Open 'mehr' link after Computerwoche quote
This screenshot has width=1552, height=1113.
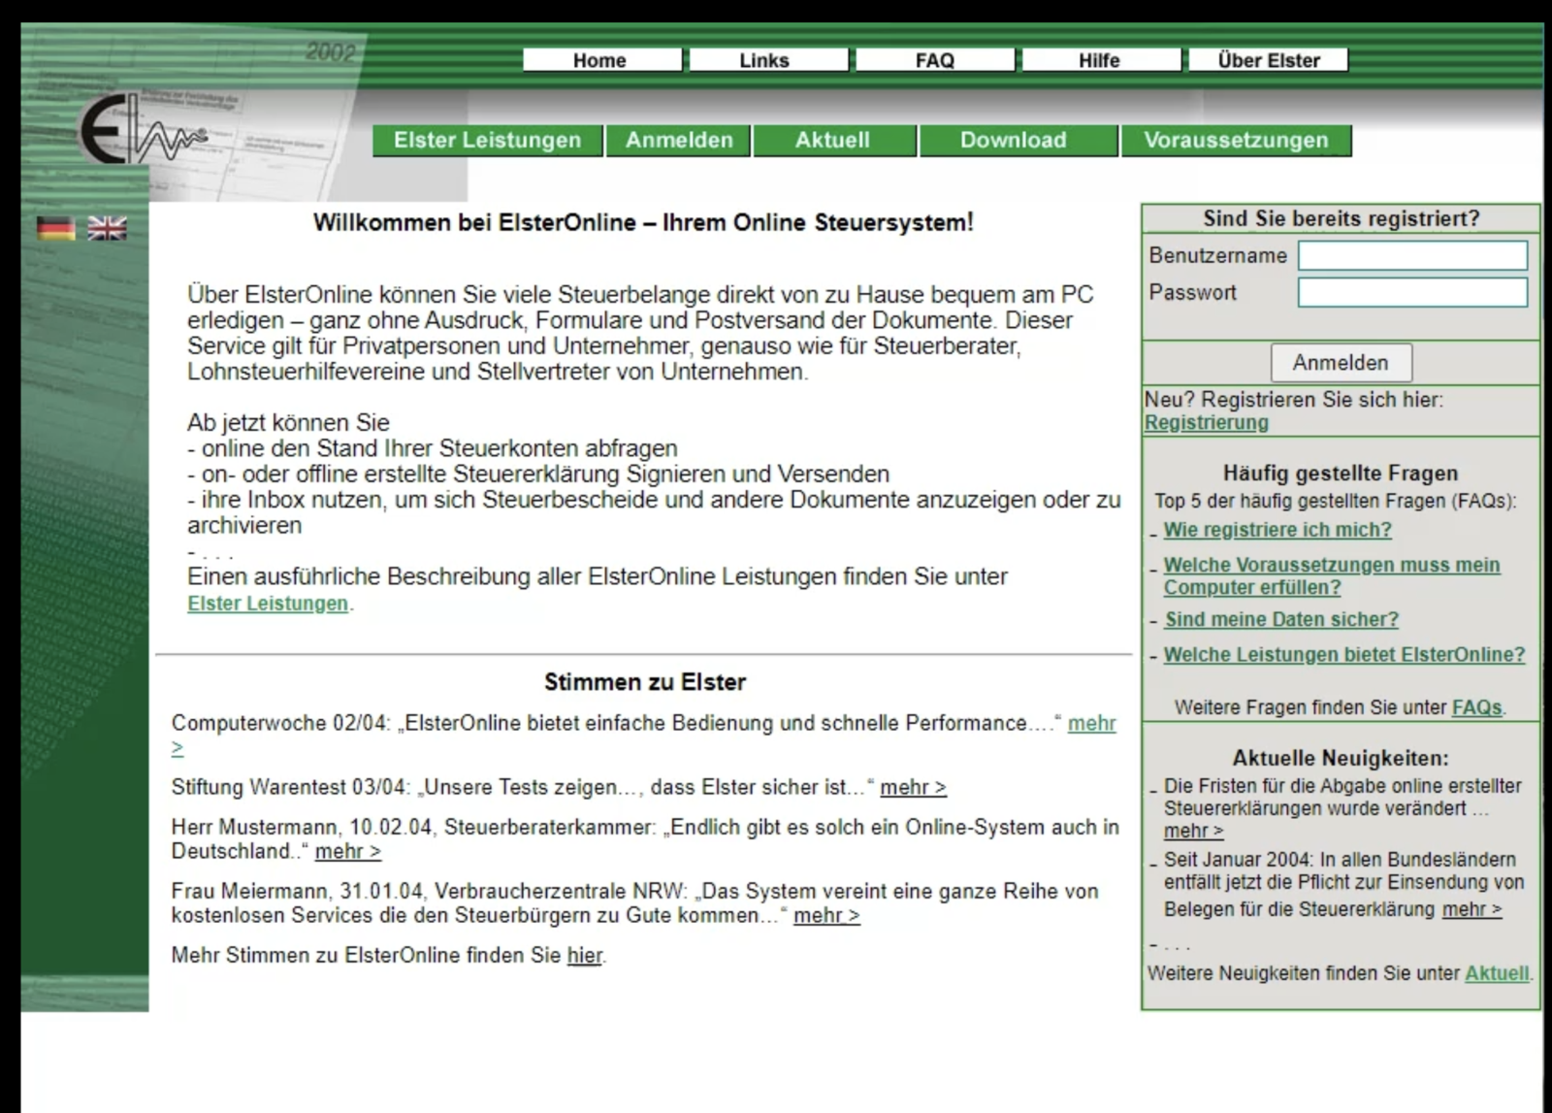pos(1092,724)
